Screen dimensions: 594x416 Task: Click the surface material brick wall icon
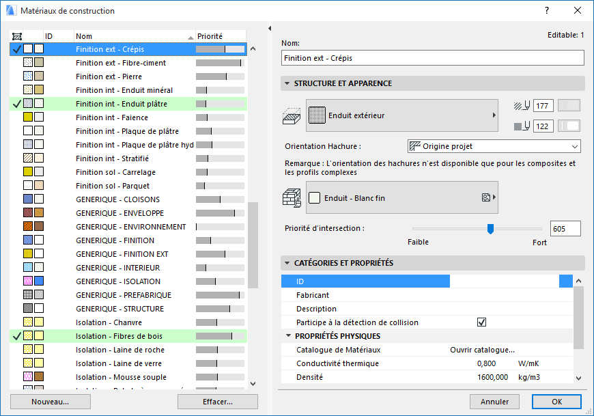point(292,198)
